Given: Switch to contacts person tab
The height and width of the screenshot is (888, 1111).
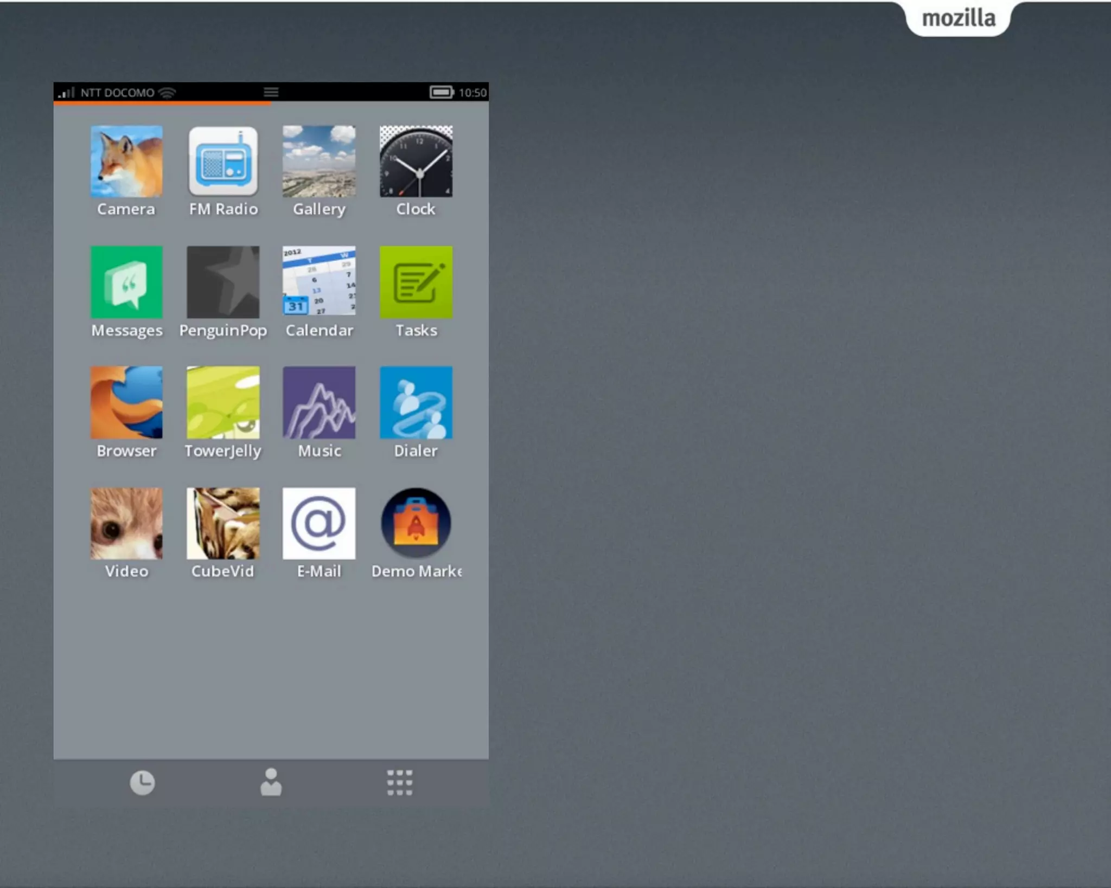Looking at the screenshot, I should click(271, 783).
